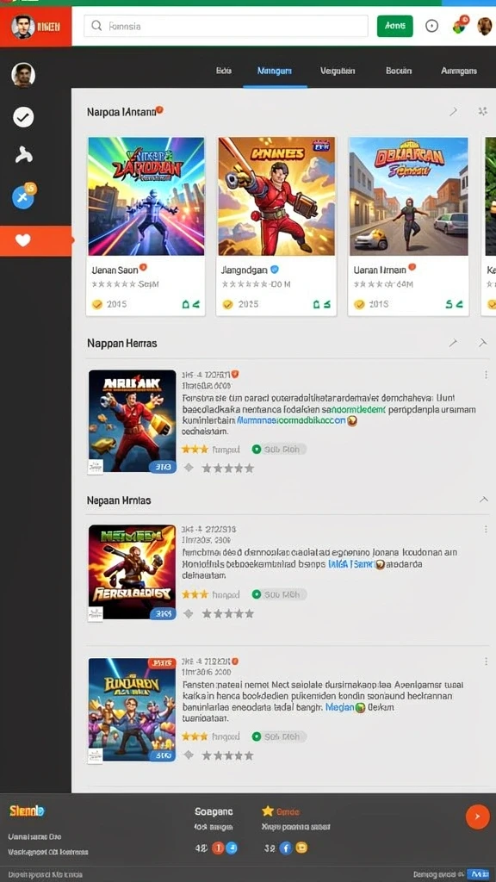Screen dimensions: 496x882
Task: Open the orange heart favorites sidebar item
Action: 36,241
